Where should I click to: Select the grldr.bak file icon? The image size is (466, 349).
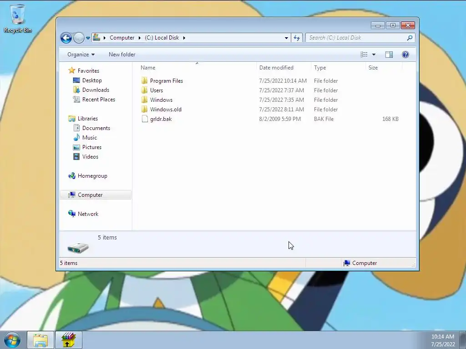(144, 119)
